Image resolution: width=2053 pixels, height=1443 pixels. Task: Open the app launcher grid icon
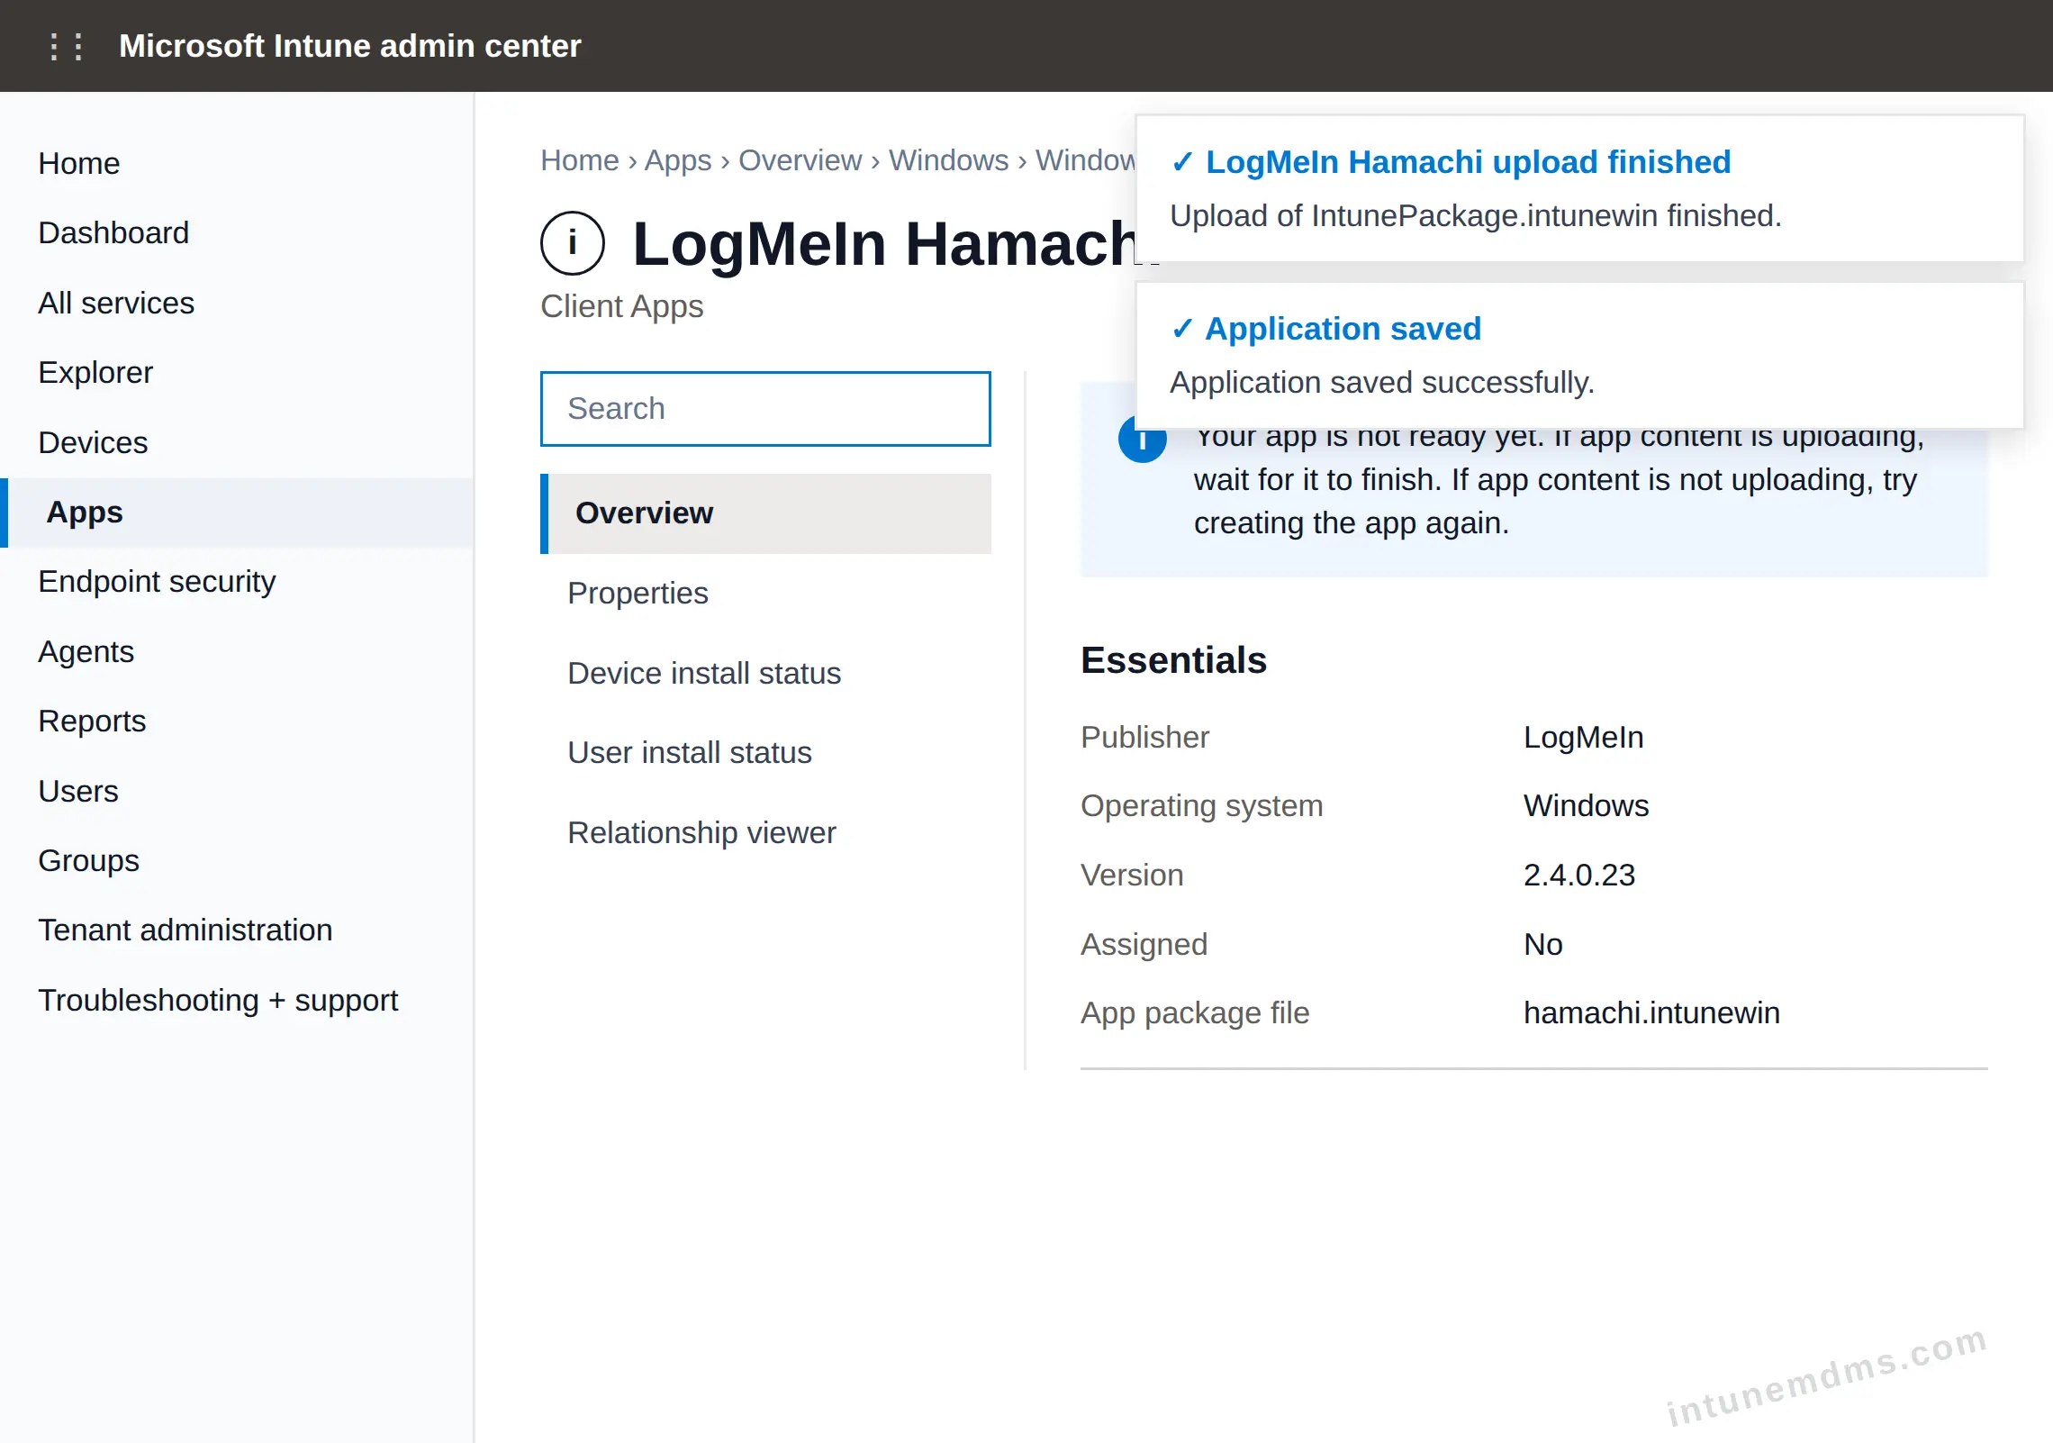[x=66, y=46]
